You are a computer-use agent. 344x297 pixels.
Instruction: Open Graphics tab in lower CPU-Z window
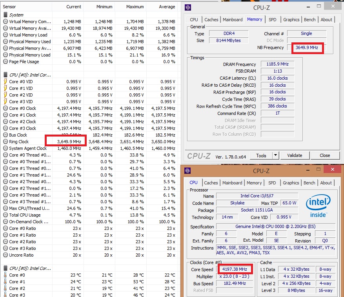click(x=291, y=183)
